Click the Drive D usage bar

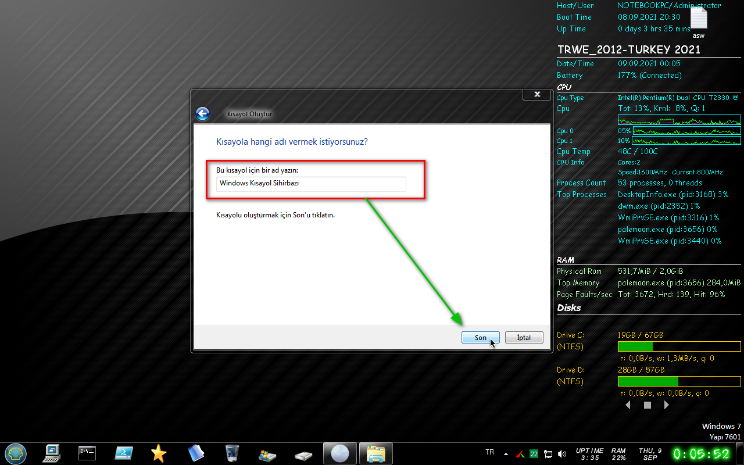click(x=679, y=382)
